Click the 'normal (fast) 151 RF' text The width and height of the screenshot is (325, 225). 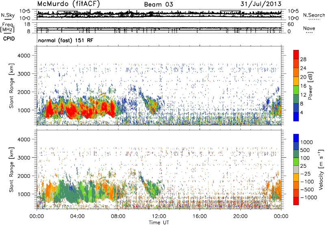pyautogui.click(x=66, y=40)
